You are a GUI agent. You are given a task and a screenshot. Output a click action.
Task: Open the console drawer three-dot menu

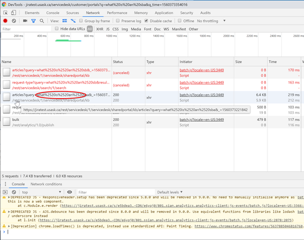coord(5,184)
